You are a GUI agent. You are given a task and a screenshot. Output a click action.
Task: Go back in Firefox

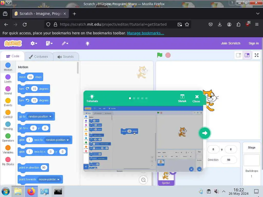(x=6, y=25)
